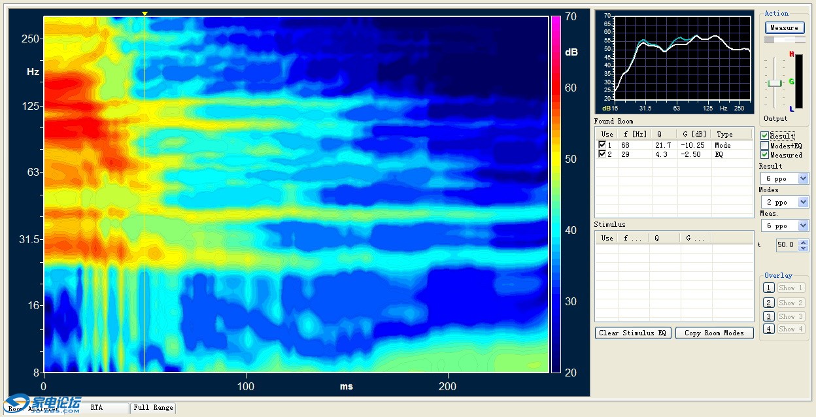
Task: Click the dB color scale bar
Action: pos(555,194)
